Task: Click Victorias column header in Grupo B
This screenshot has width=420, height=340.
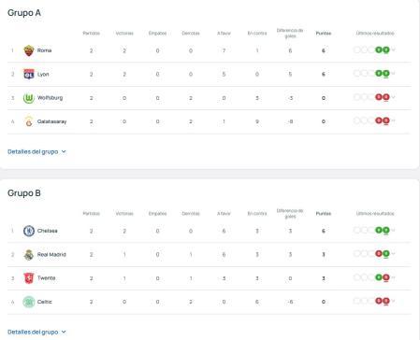Action: point(124,214)
